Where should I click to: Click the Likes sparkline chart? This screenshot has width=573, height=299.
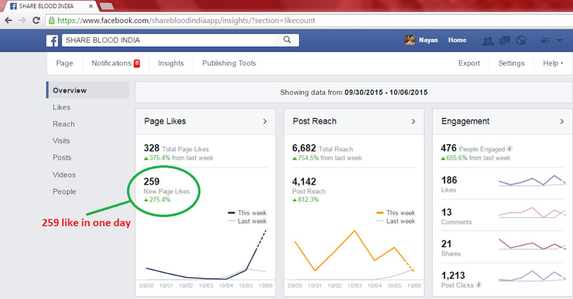point(532,180)
